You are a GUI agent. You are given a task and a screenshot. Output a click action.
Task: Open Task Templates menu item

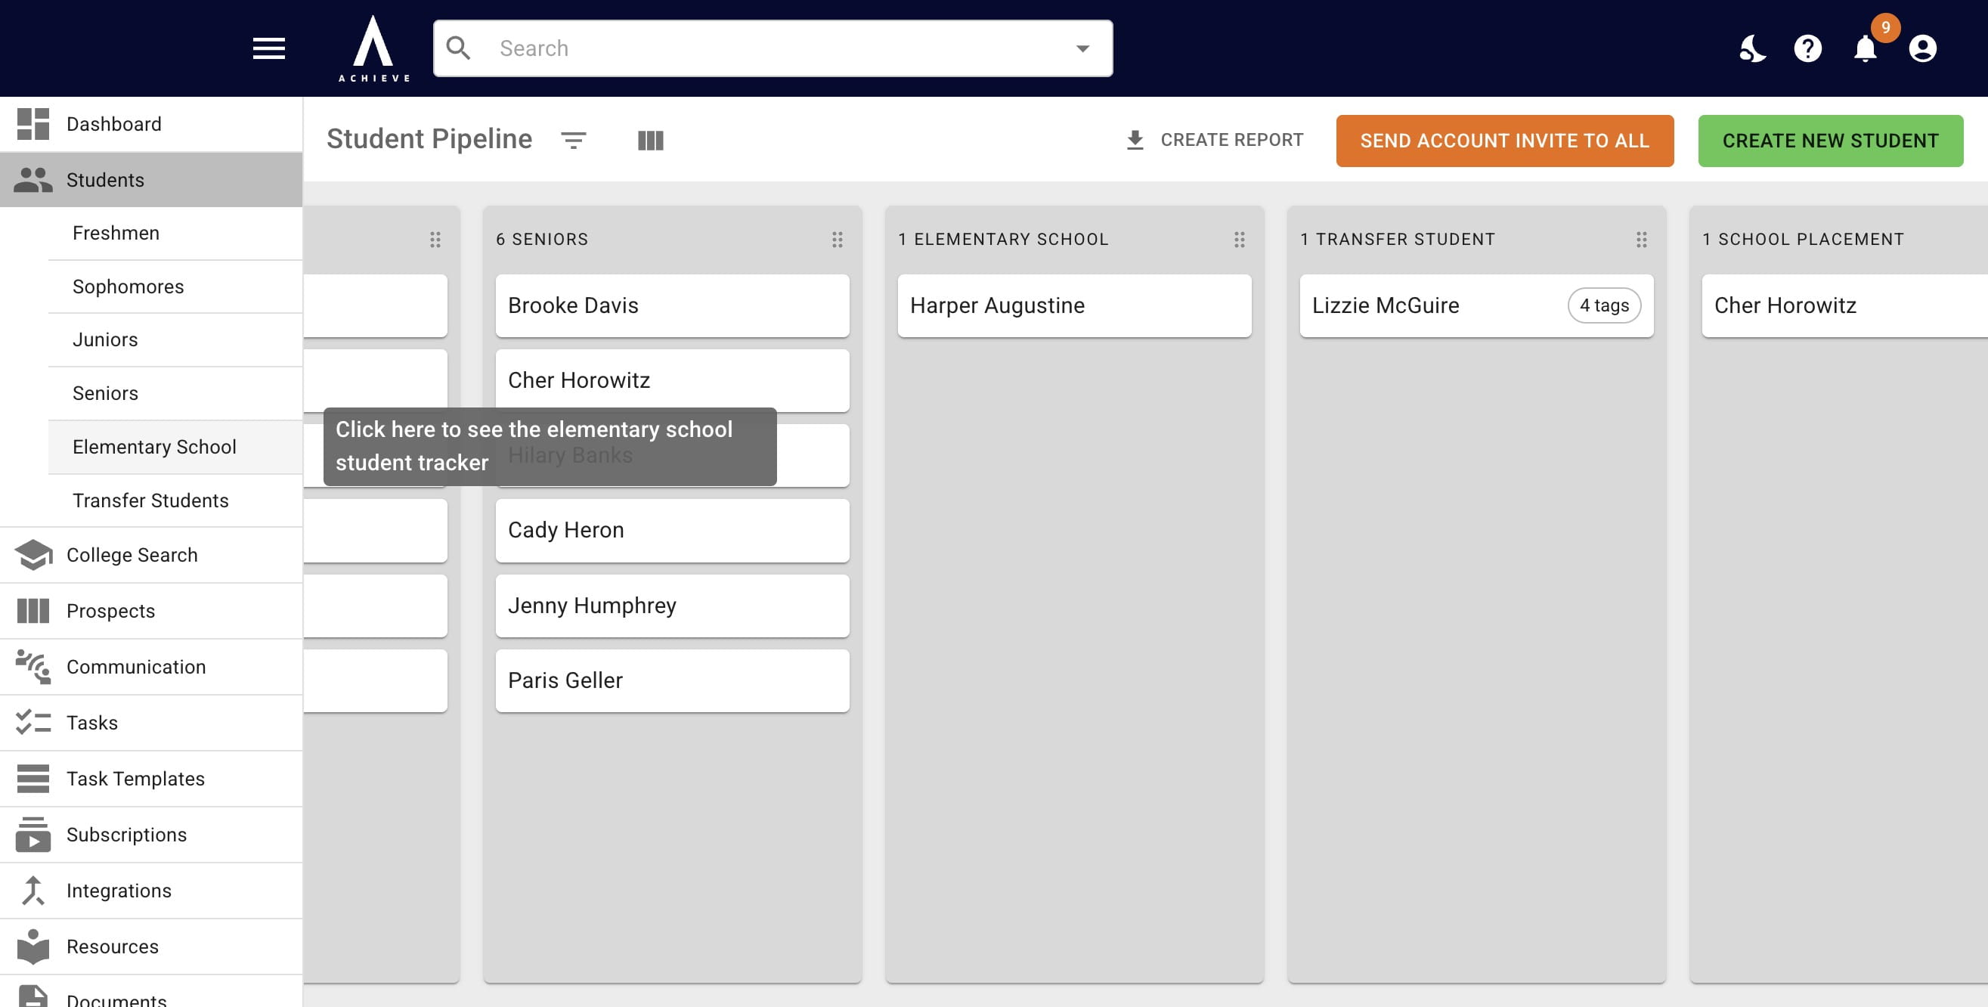[x=151, y=778]
